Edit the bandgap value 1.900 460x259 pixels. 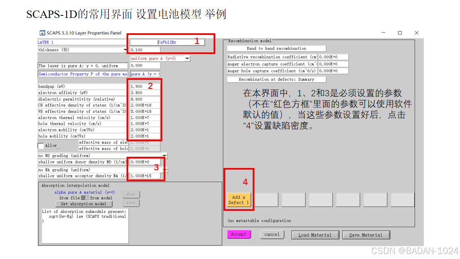[x=145, y=86]
